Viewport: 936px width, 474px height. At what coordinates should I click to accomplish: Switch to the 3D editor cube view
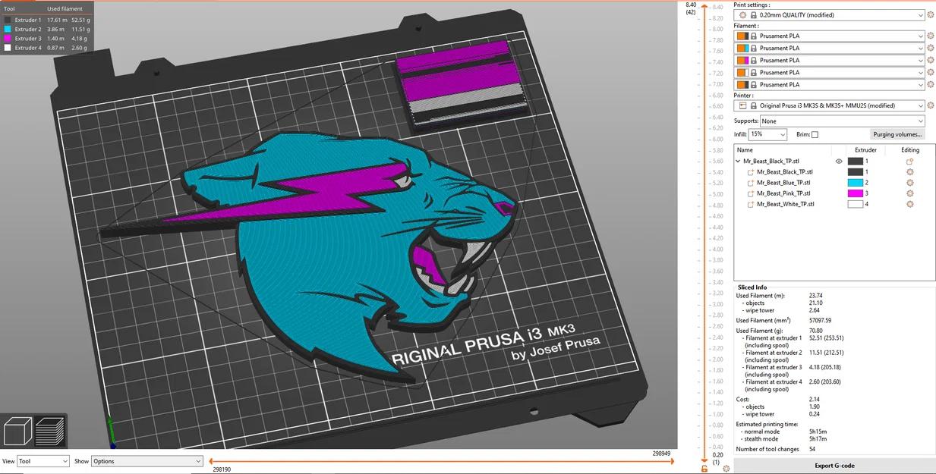click(x=17, y=432)
